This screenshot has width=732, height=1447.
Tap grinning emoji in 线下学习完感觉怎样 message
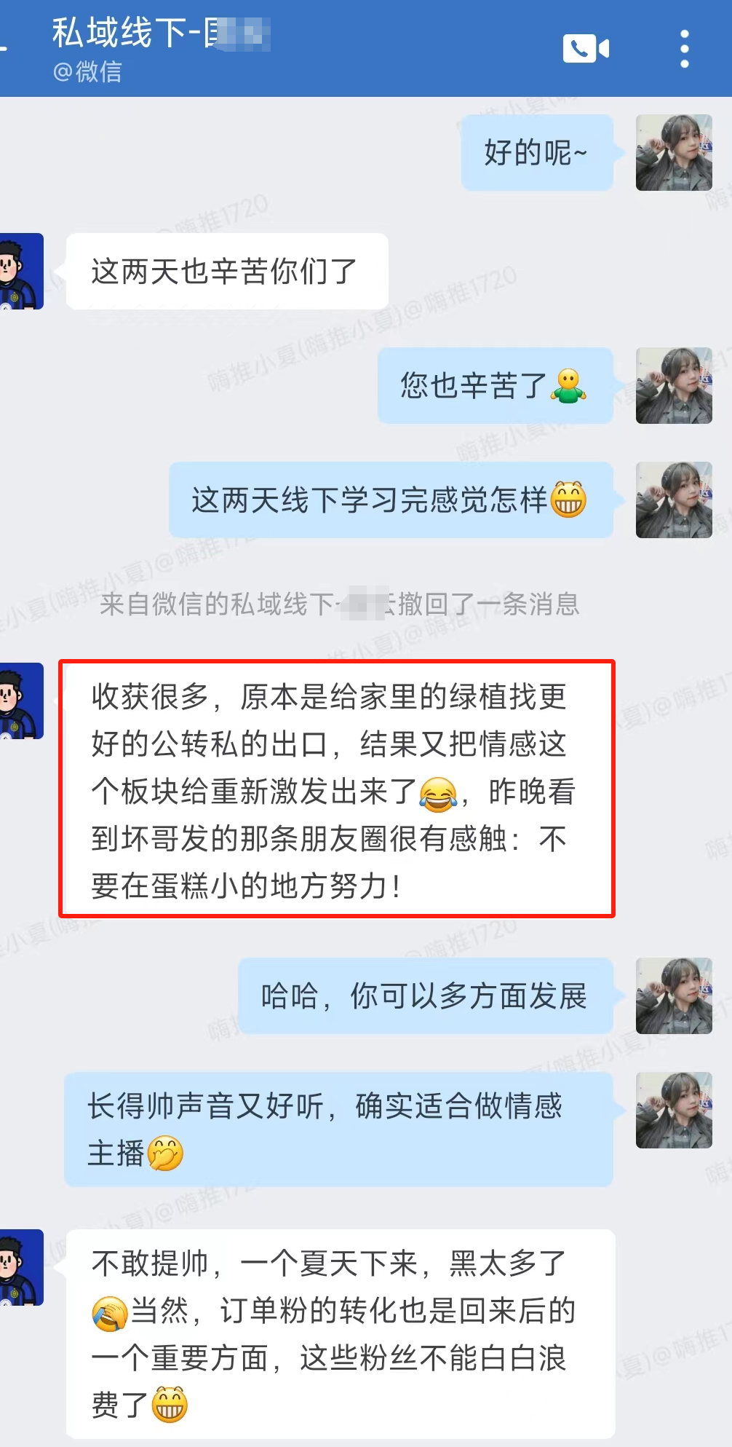[x=568, y=500]
